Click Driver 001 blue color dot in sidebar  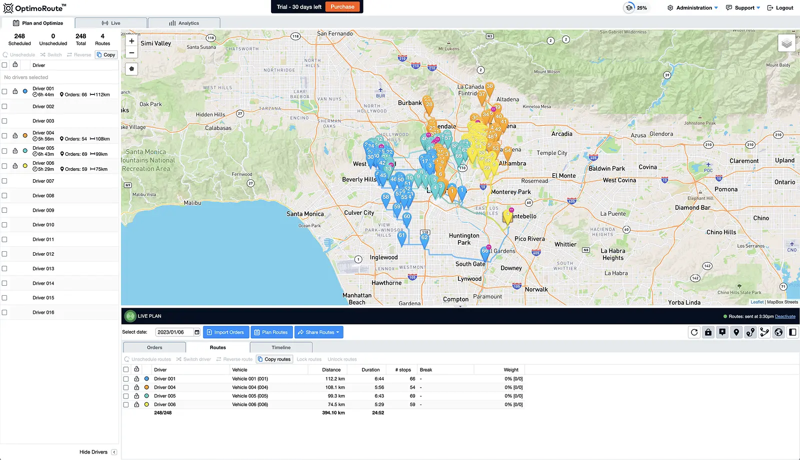[x=25, y=91]
